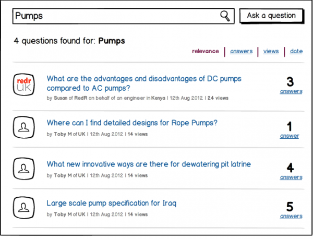View the 3 answers link
The image size is (313, 239).
pos(291,91)
